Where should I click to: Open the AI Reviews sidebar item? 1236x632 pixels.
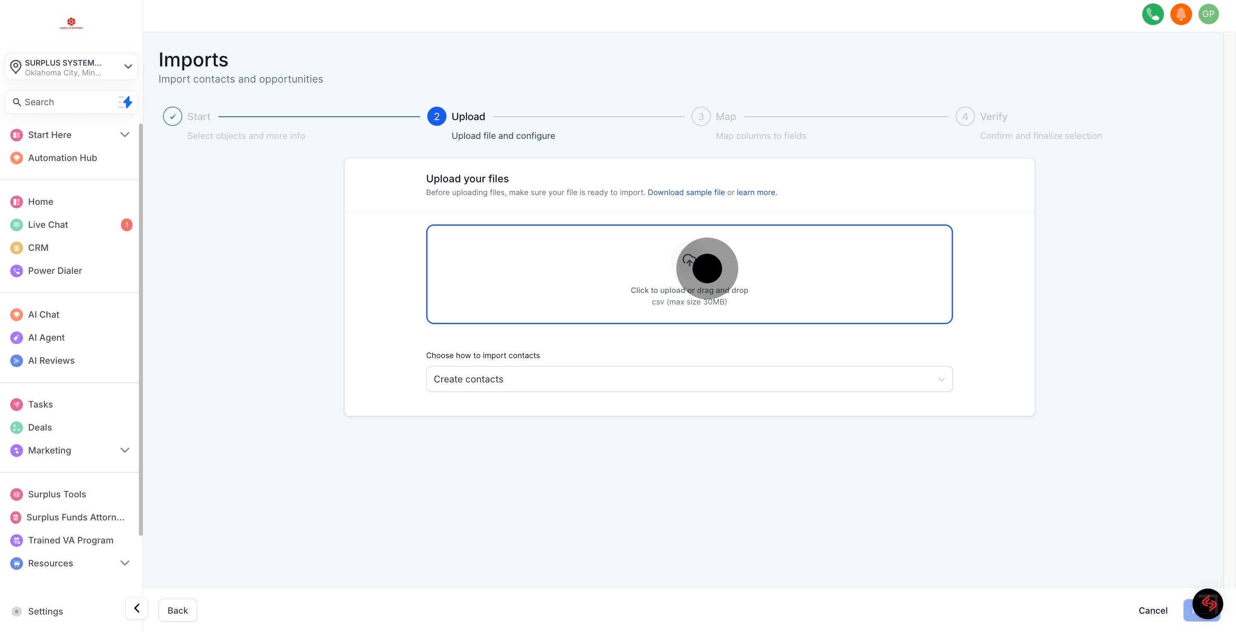tap(51, 360)
